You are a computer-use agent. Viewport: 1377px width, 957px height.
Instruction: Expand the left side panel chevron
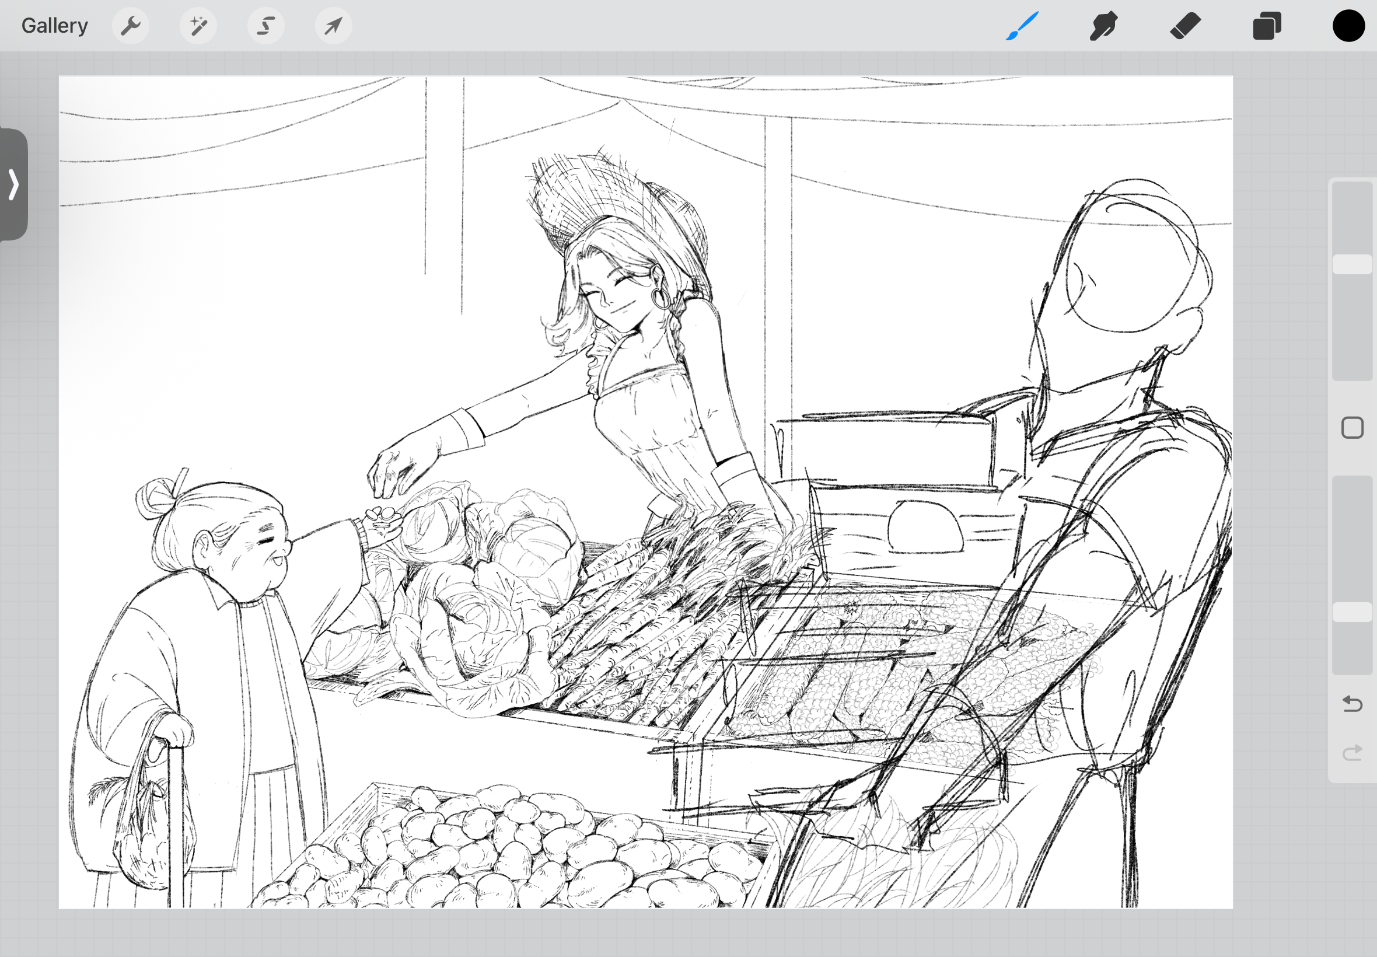tap(13, 184)
